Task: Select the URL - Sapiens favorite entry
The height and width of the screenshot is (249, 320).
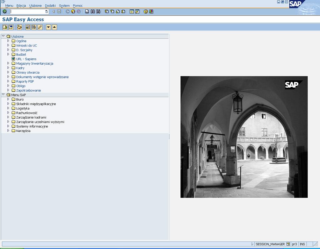Action: click(x=26, y=59)
